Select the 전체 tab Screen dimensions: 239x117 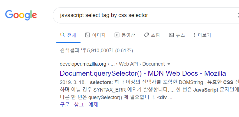[68, 35]
